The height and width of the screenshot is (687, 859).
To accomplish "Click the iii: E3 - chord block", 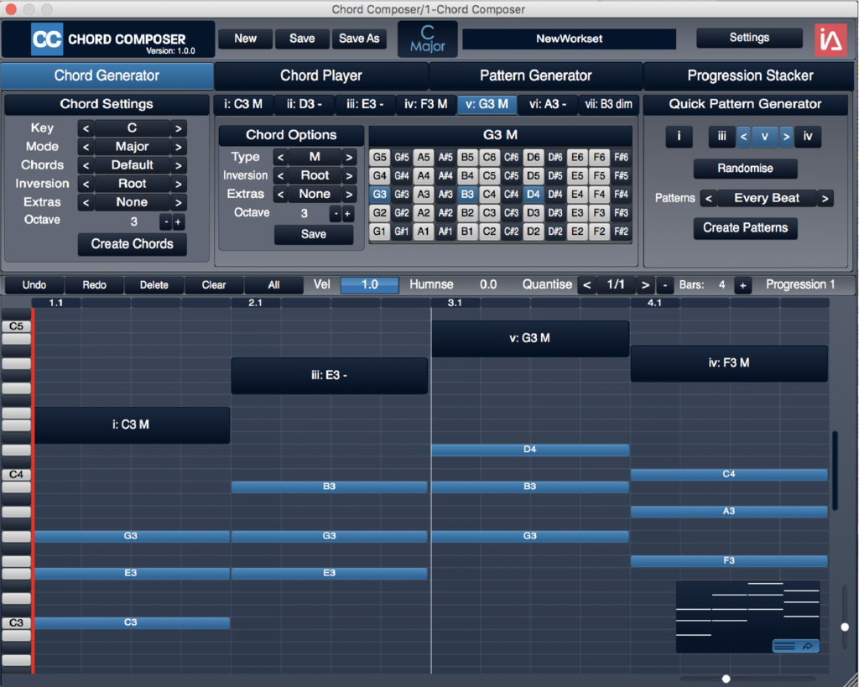I will [x=329, y=376].
